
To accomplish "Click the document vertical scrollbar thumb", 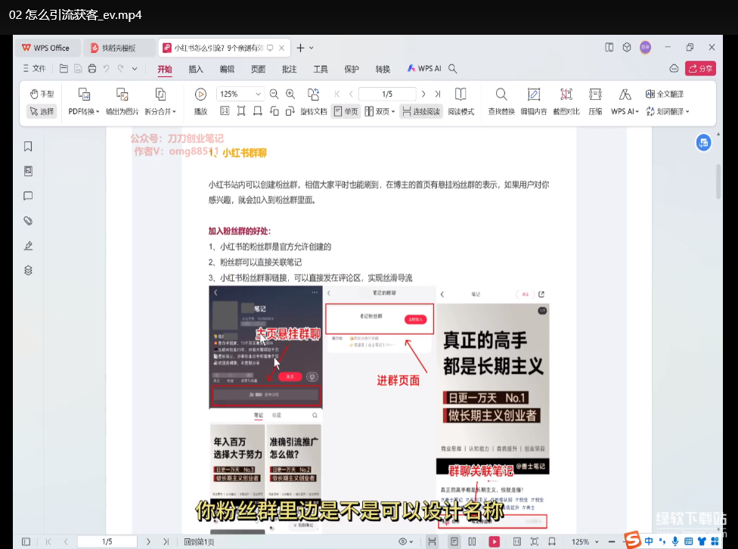I will click(718, 181).
